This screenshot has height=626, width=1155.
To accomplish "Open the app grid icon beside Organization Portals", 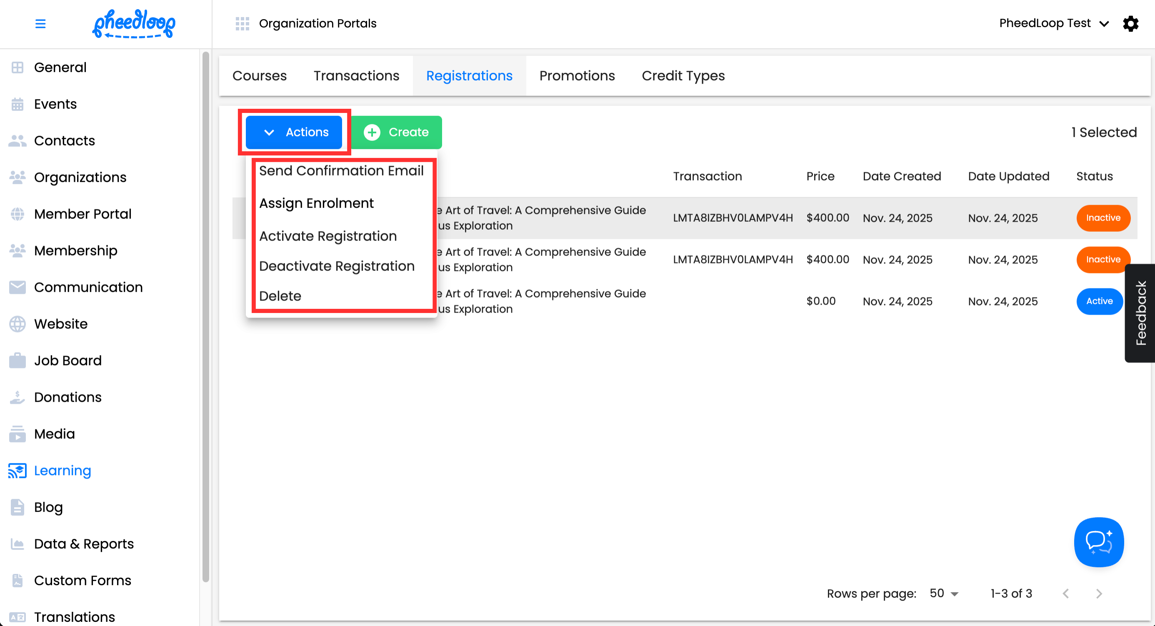I will pyautogui.click(x=242, y=23).
